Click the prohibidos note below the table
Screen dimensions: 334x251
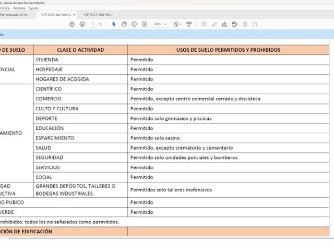pyautogui.click(x=59, y=222)
